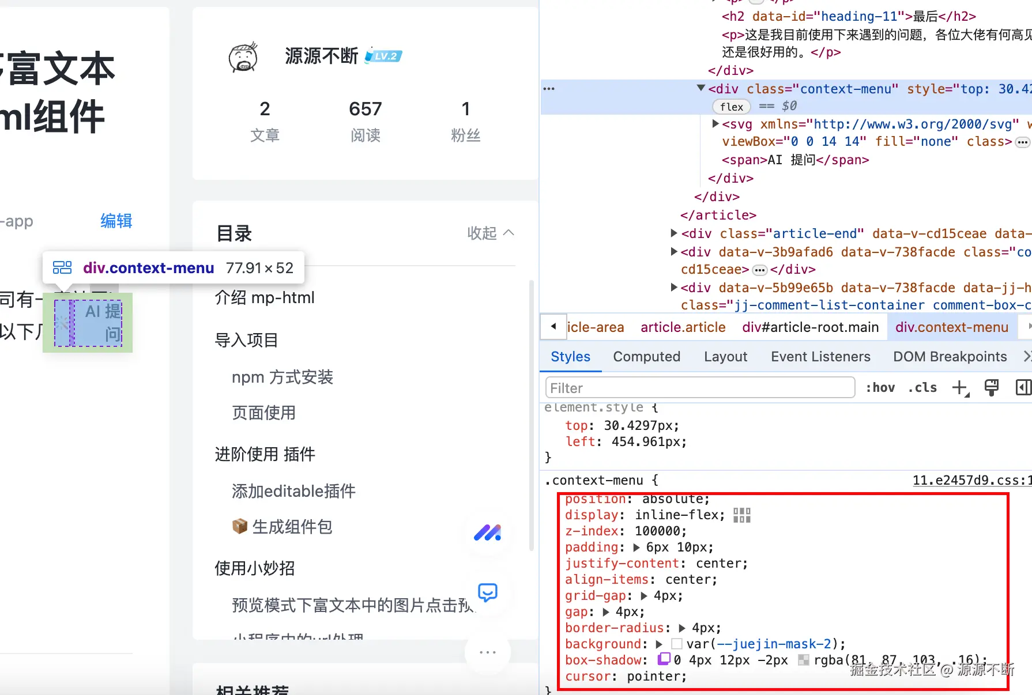Click the background color swatch
The width and height of the screenshot is (1032, 695).
(677, 644)
